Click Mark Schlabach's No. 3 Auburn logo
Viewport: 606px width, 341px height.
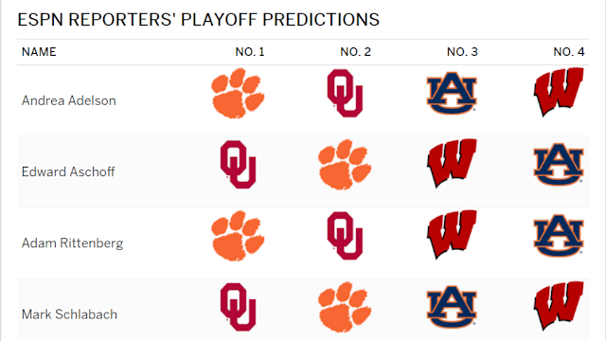[x=452, y=307]
